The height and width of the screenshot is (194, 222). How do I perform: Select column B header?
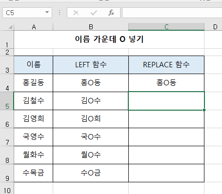point(91,27)
